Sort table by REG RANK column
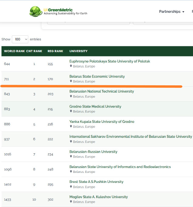Image resolution: width=193 pixels, height=207 pixels. (x=55, y=51)
